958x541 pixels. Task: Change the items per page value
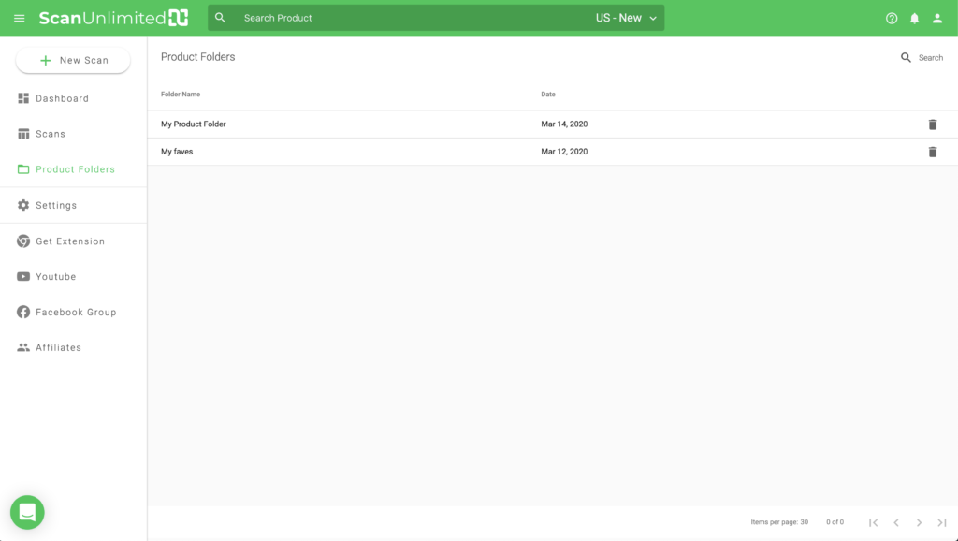[804, 522]
